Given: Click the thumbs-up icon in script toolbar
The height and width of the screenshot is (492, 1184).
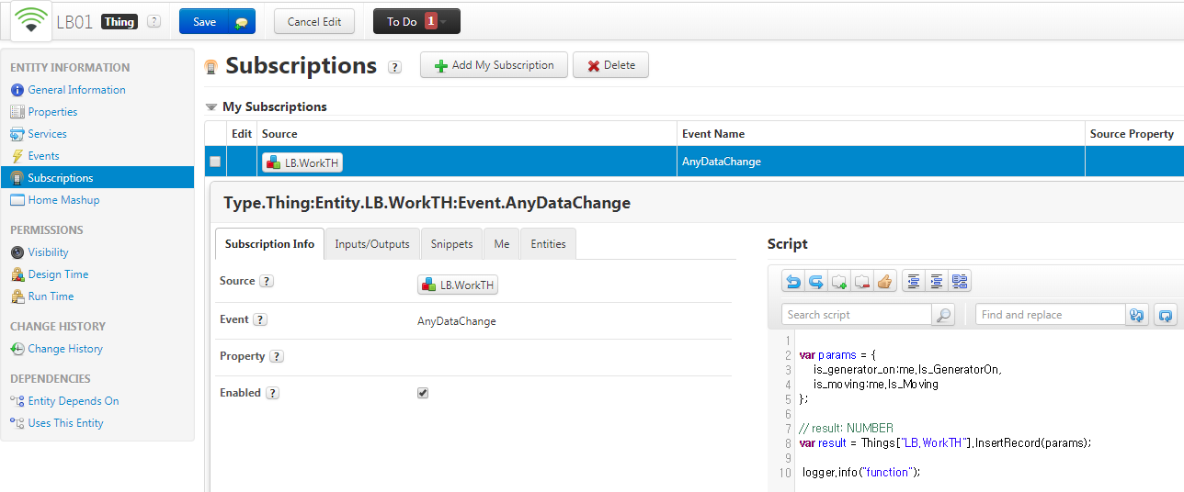Looking at the screenshot, I should tap(884, 282).
